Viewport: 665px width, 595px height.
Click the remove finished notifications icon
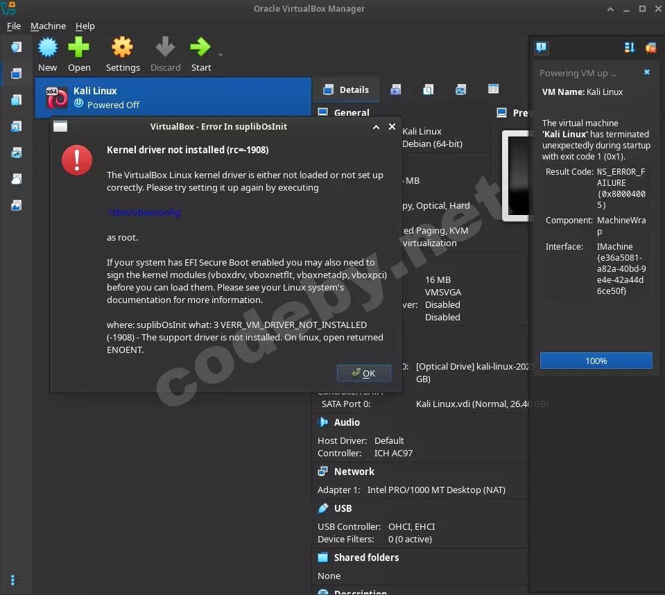pyautogui.click(x=650, y=48)
